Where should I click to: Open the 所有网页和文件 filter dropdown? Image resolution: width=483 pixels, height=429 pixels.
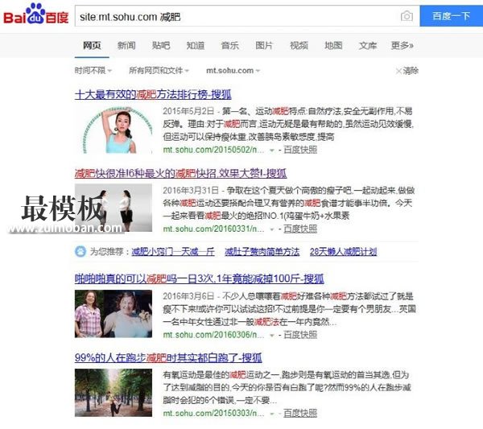tap(159, 71)
